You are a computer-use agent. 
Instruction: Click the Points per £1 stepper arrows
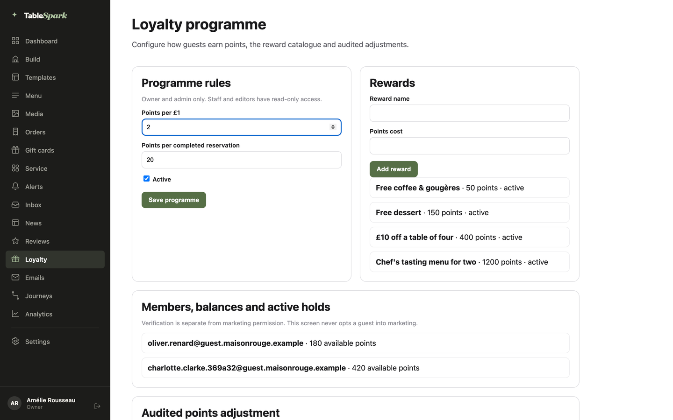pos(333,127)
